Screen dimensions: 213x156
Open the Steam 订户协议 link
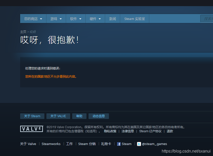[150, 131]
